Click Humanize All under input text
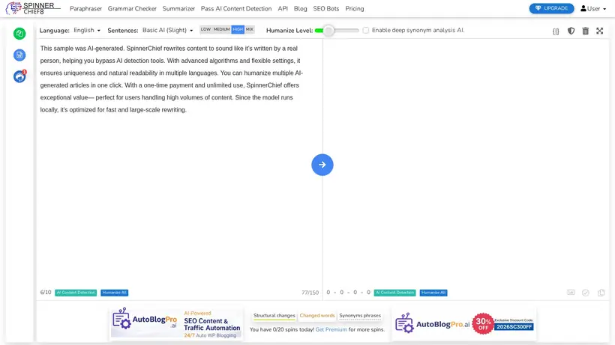Screen dimensions: 615x345 115,293
